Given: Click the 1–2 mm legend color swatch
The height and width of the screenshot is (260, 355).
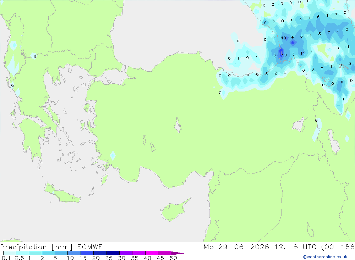Looking at the screenshot, I should pyautogui.click(x=35, y=253).
